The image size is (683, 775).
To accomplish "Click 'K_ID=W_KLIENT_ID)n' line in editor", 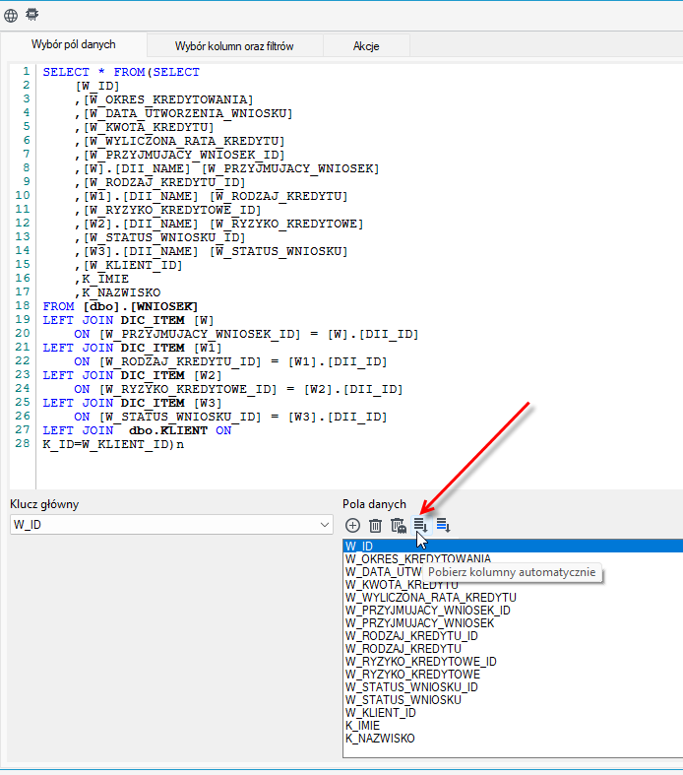I will tap(113, 444).
